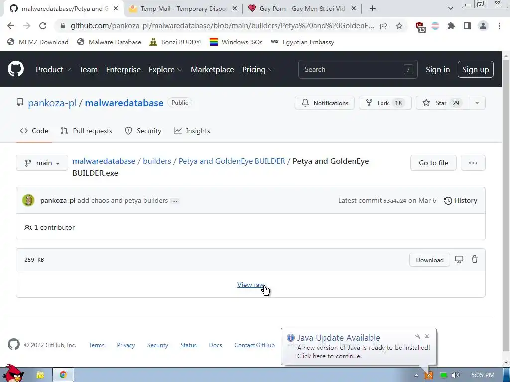
Task: Click the Sign up button
Action: (476, 69)
